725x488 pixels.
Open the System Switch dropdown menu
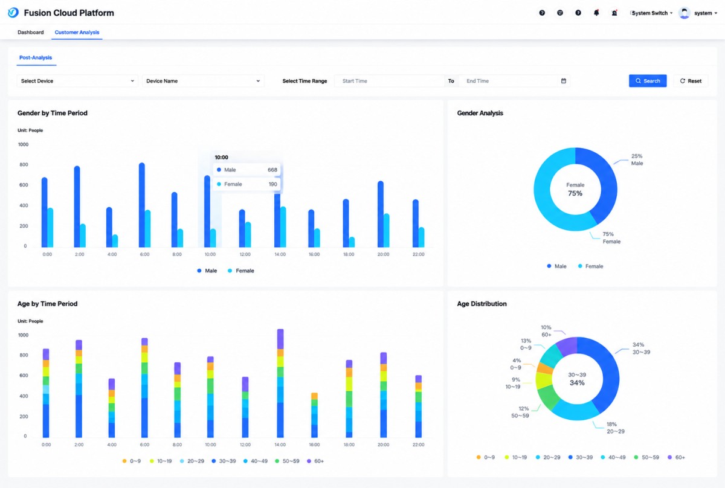tap(652, 13)
